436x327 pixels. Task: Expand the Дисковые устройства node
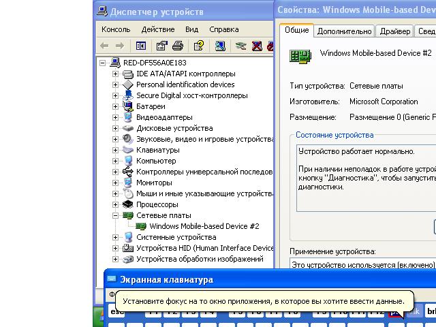point(115,128)
